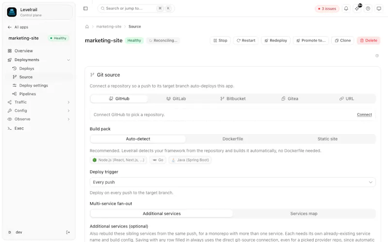Select the Bitbucket provider tab

pos(233,99)
